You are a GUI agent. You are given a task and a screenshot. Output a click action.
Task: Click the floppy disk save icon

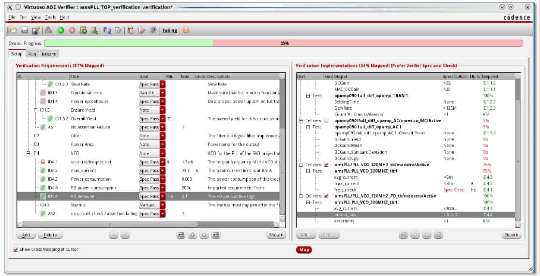pyautogui.click(x=25, y=30)
